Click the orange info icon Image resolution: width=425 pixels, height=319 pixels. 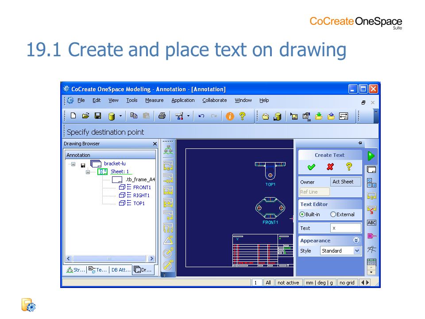(x=230, y=116)
